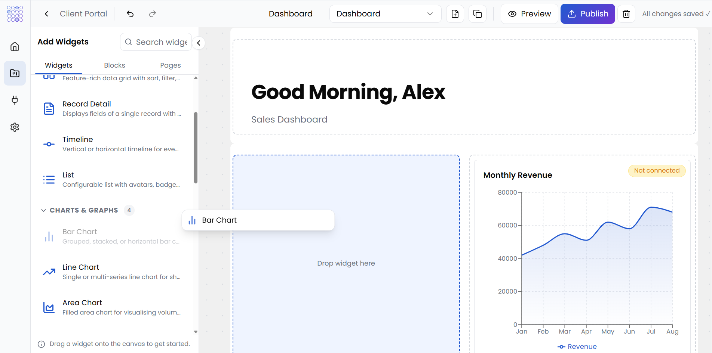Select the Record Detail widget icon
The height and width of the screenshot is (353, 712).
[x=49, y=109]
